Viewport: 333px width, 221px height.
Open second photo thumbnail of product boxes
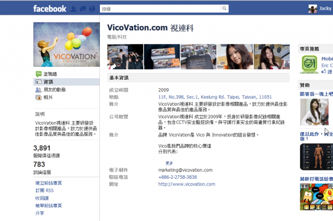(x=162, y=57)
